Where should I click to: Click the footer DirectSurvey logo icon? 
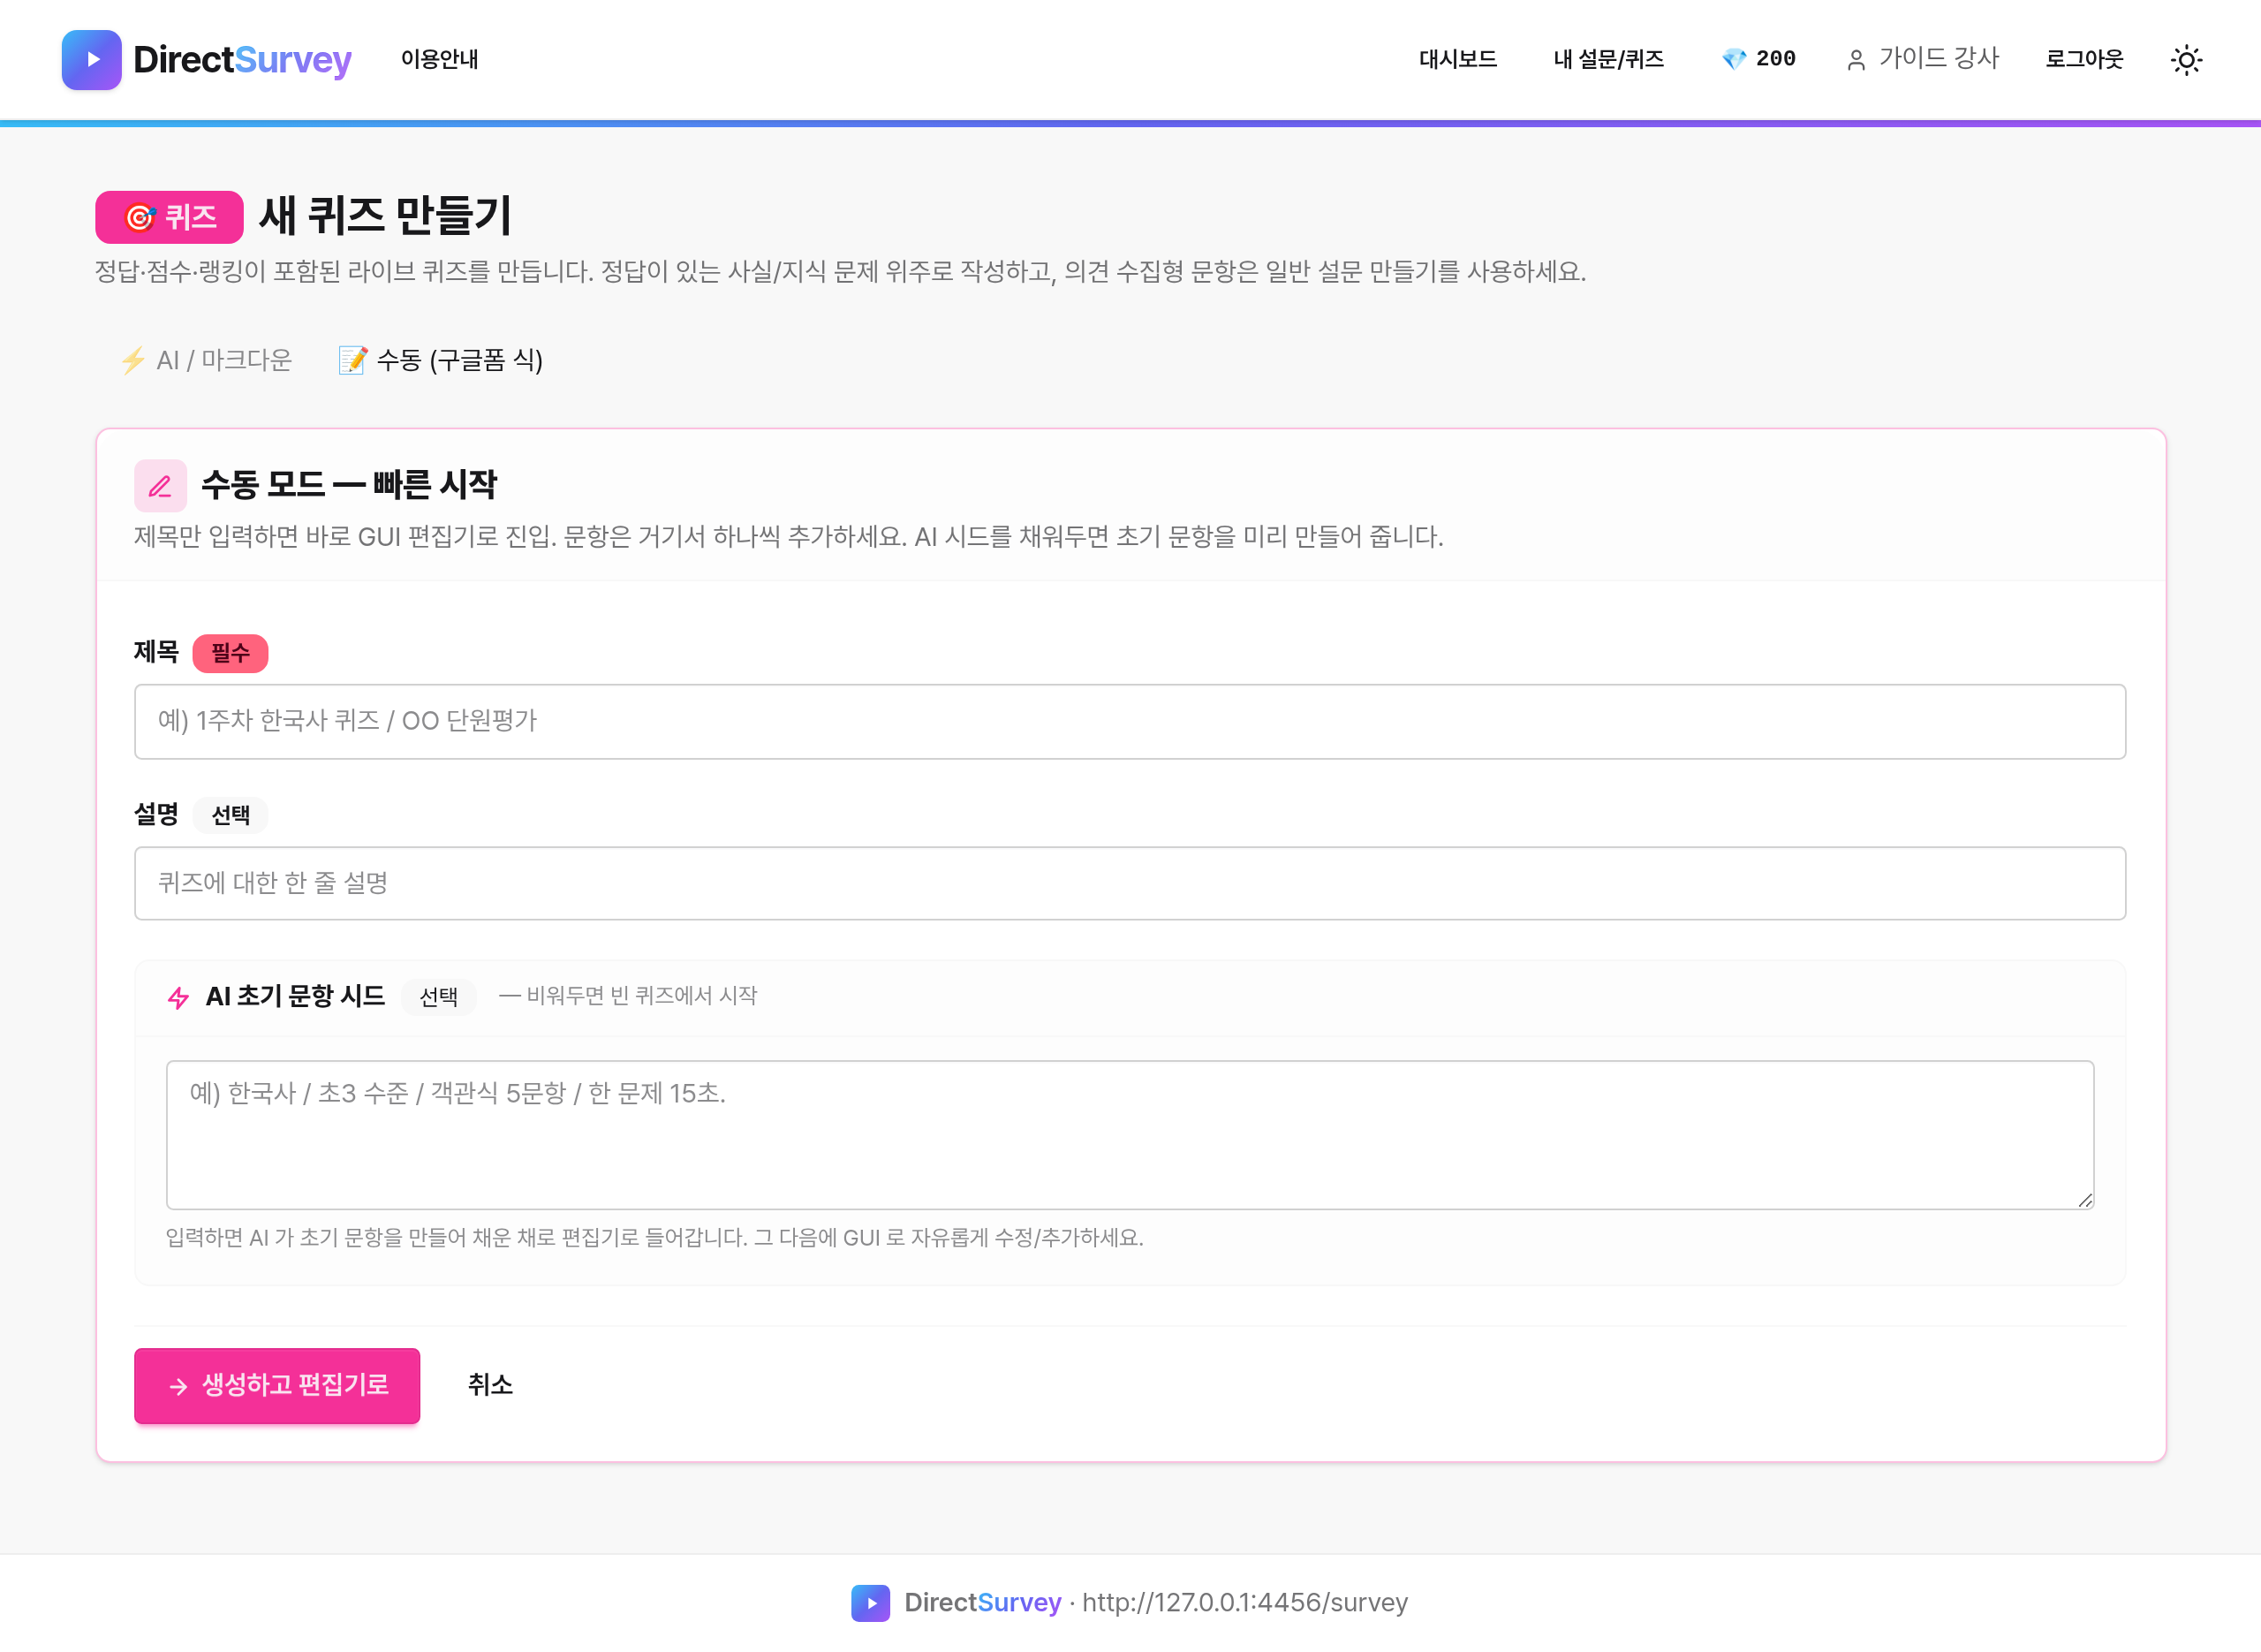871,1603
